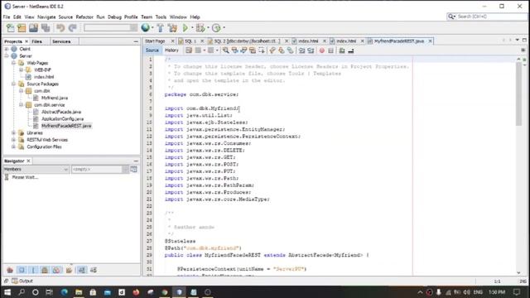This screenshot has width=530, height=298.
Task: Click the Profile Project clock icon
Action: pos(216,28)
